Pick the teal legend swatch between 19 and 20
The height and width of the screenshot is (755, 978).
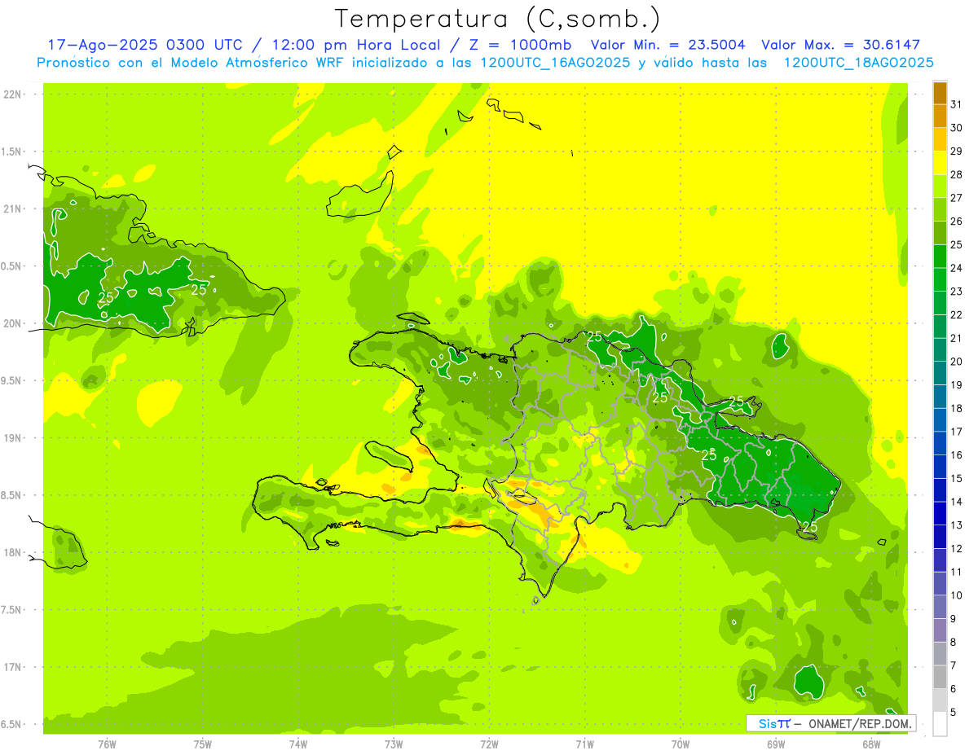click(x=940, y=374)
